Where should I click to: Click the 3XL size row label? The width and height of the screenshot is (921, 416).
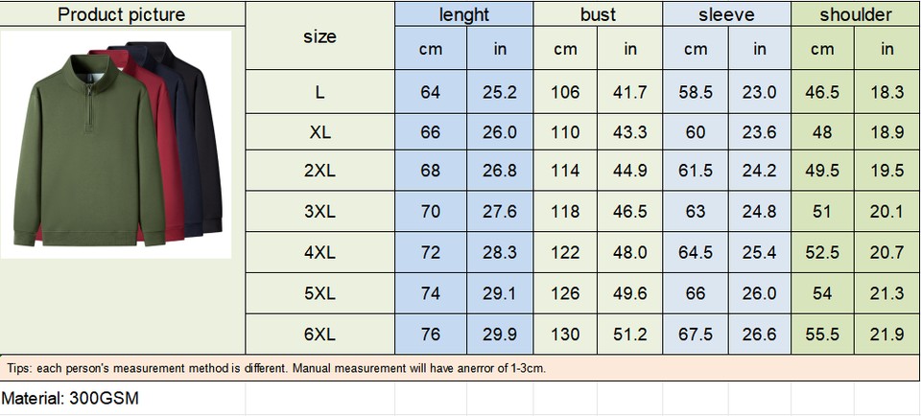click(x=319, y=211)
